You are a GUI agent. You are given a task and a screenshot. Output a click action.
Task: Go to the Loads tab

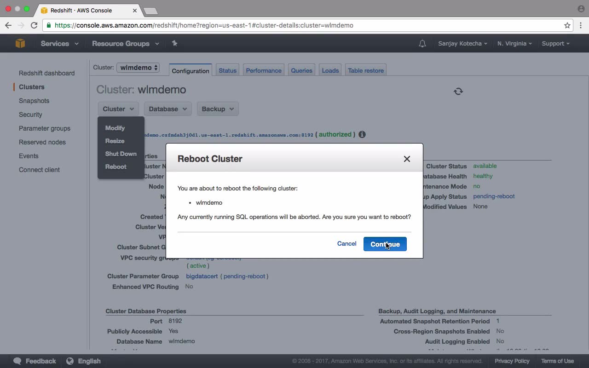coord(330,70)
